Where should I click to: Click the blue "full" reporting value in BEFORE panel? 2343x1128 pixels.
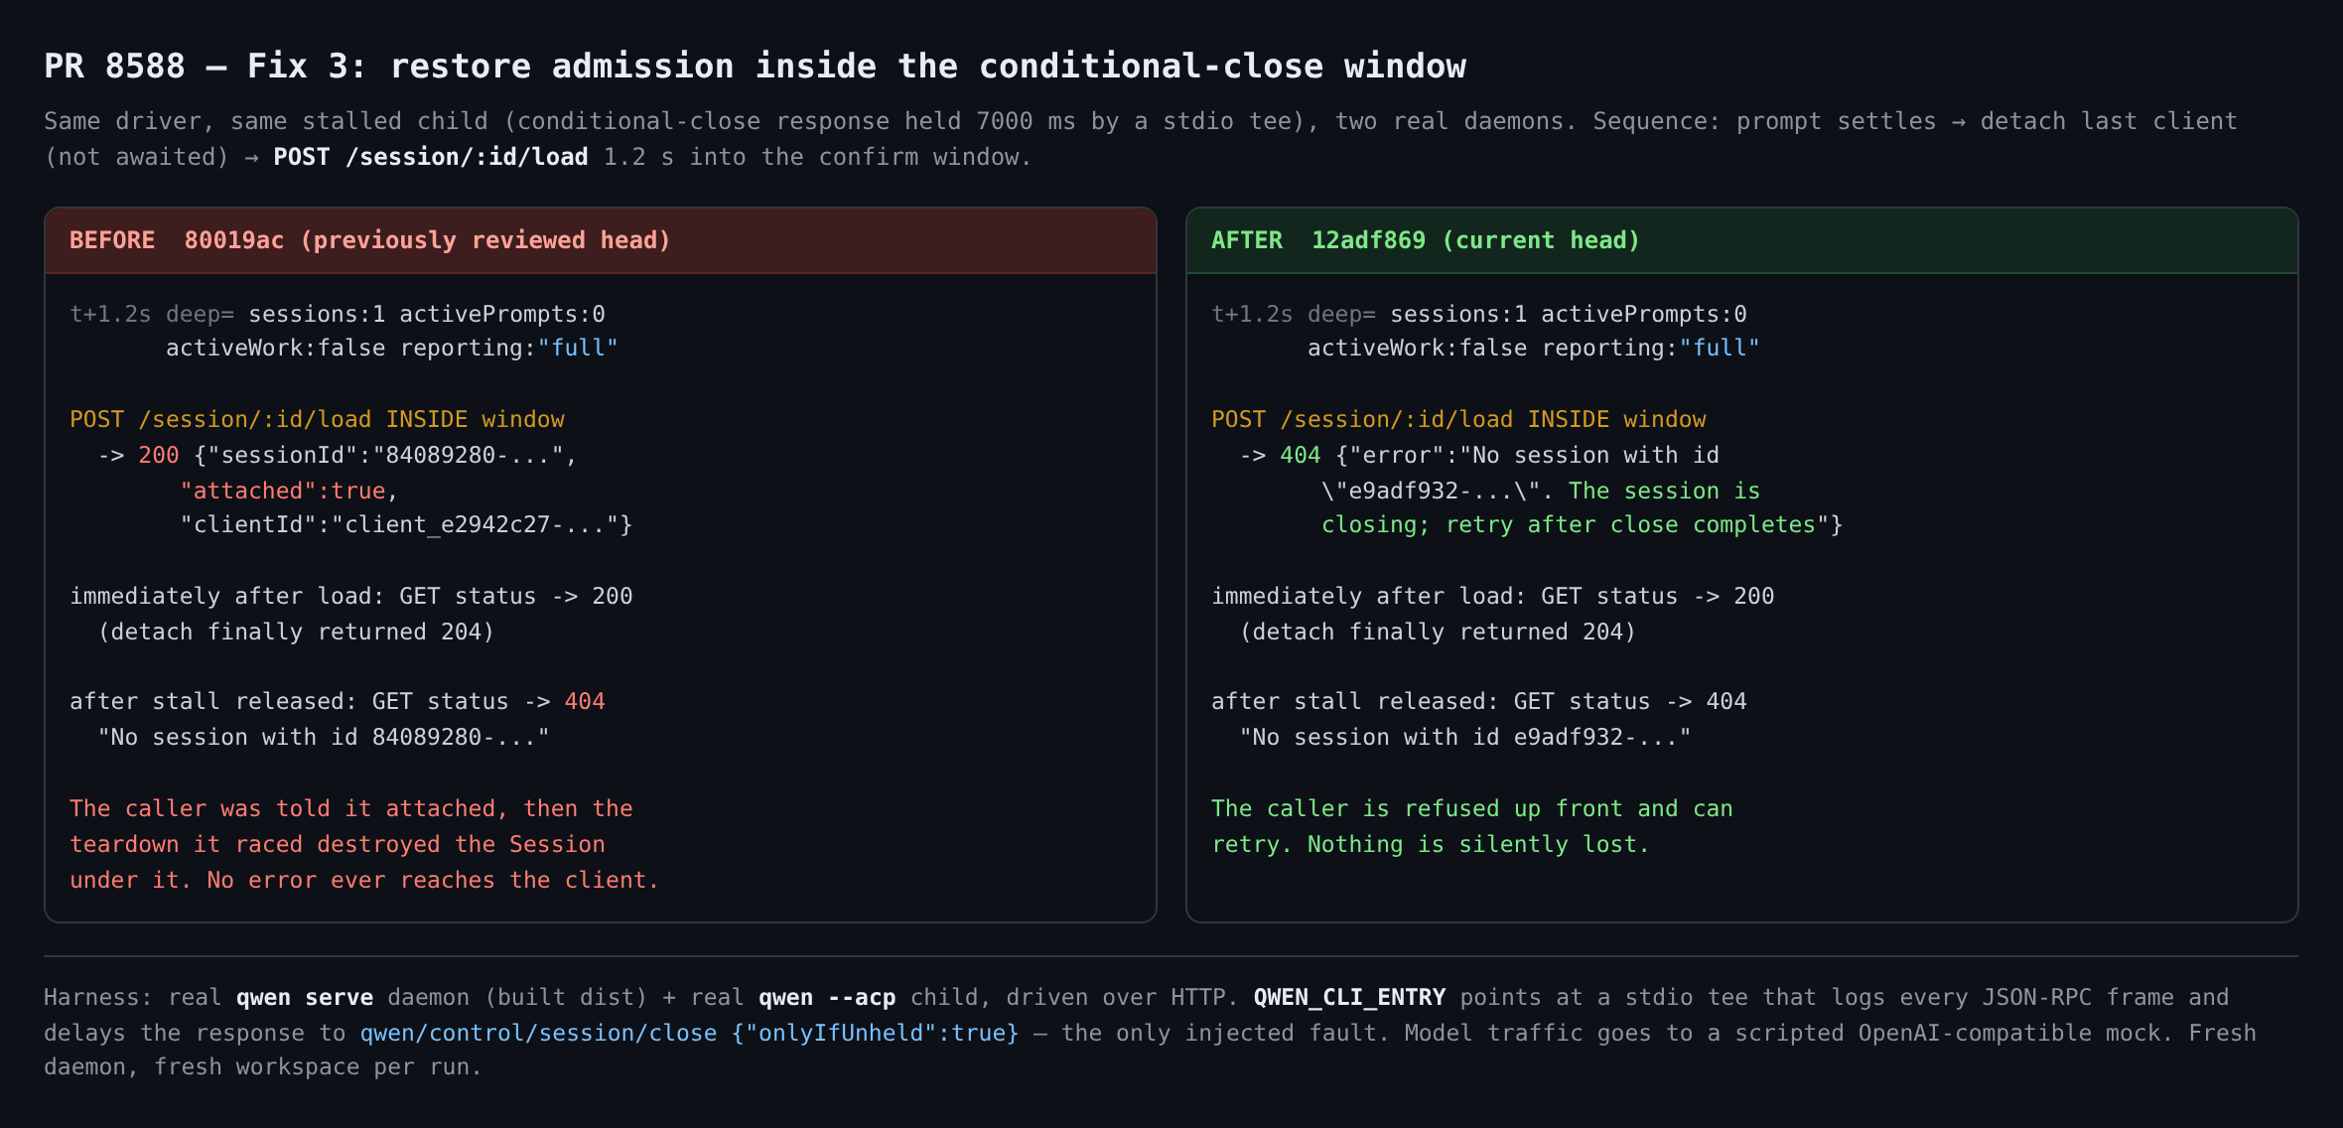pos(578,348)
